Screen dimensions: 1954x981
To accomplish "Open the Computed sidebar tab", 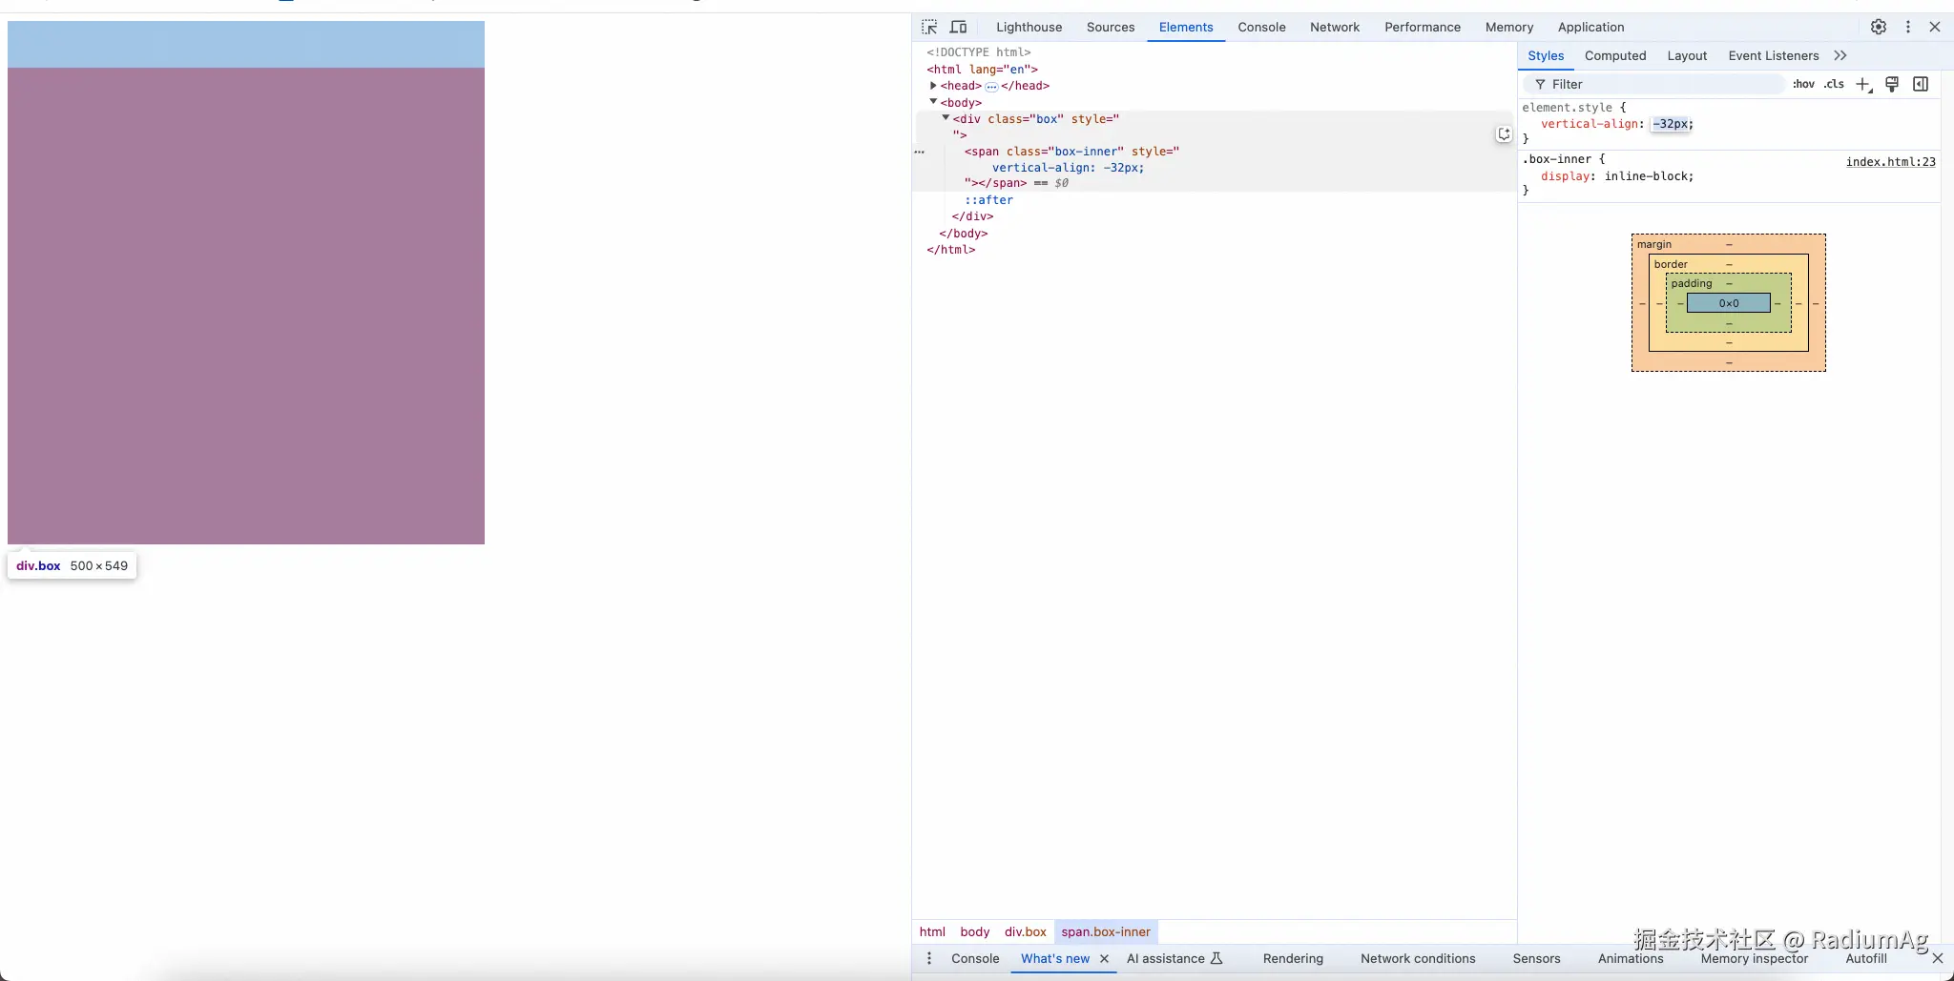I will point(1615,55).
